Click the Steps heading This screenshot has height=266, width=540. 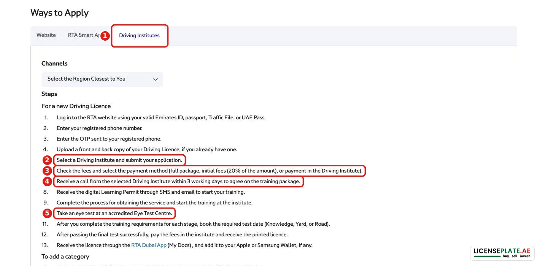click(49, 94)
